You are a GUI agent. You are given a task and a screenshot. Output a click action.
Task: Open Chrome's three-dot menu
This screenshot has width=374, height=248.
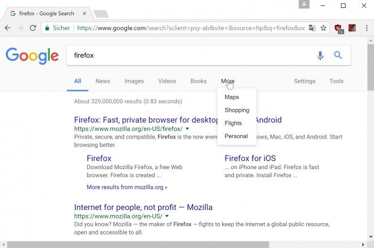pyautogui.click(x=365, y=27)
